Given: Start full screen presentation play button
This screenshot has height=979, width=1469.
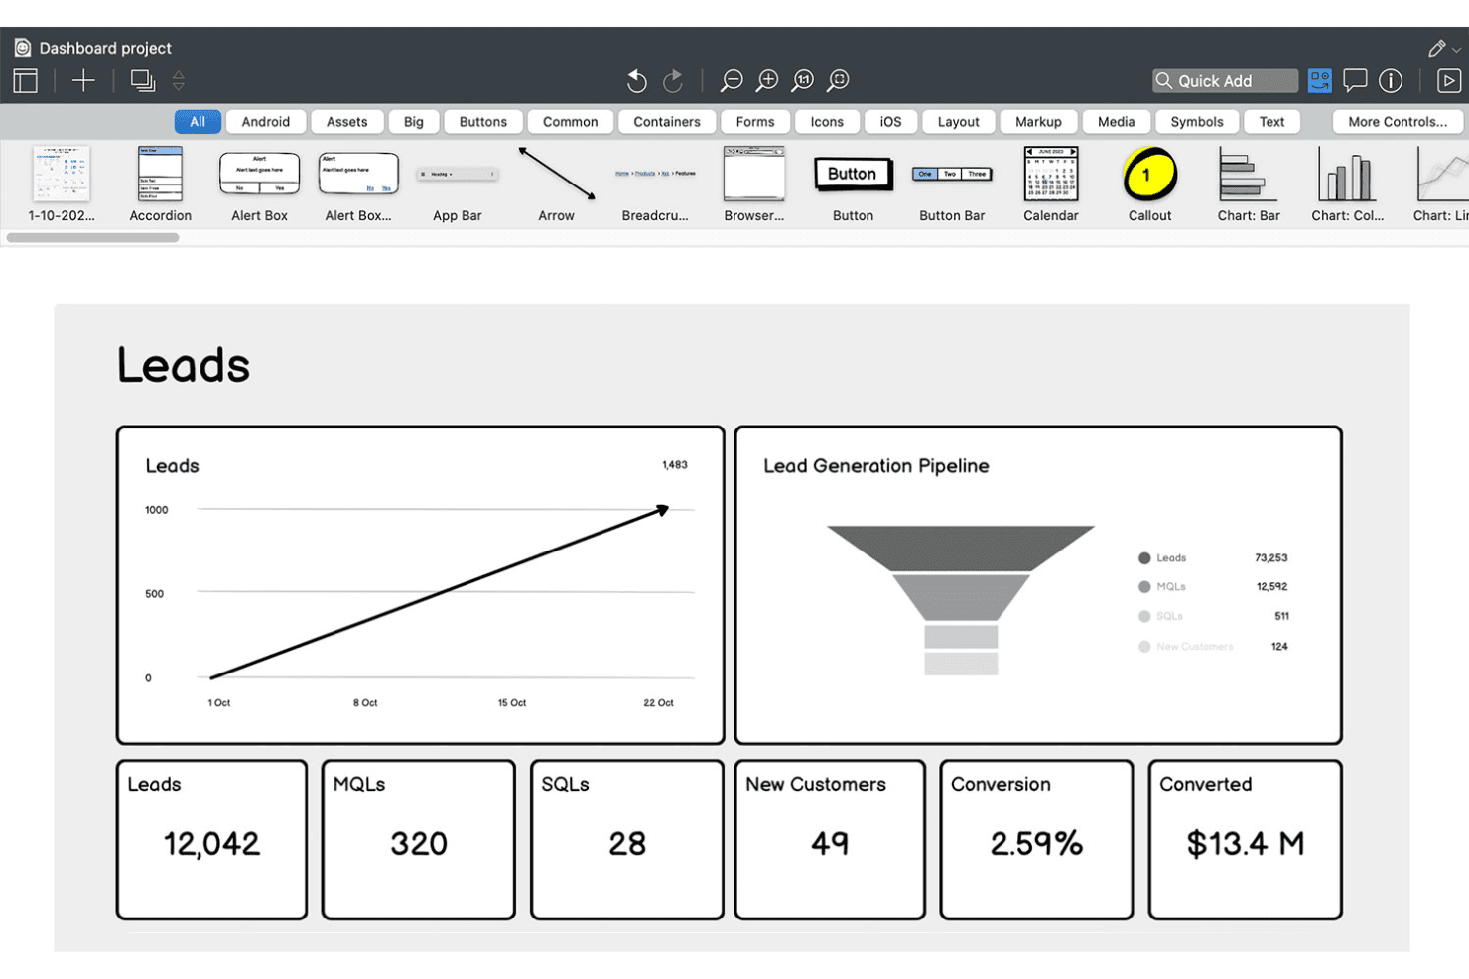Looking at the screenshot, I should click(1449, 81).
